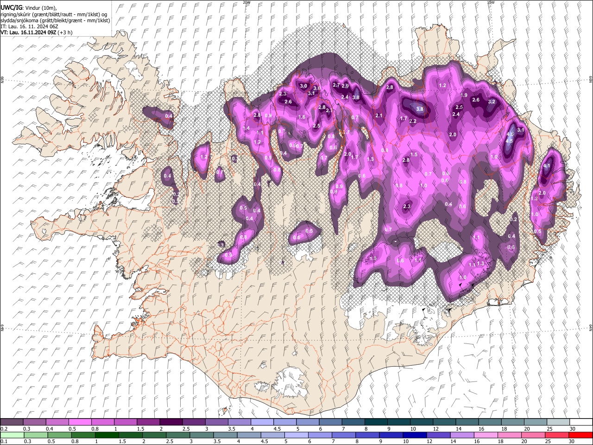Select the darkest purple swatch between 2 and 2.5 on the upper legend

[x=170, y=422]
